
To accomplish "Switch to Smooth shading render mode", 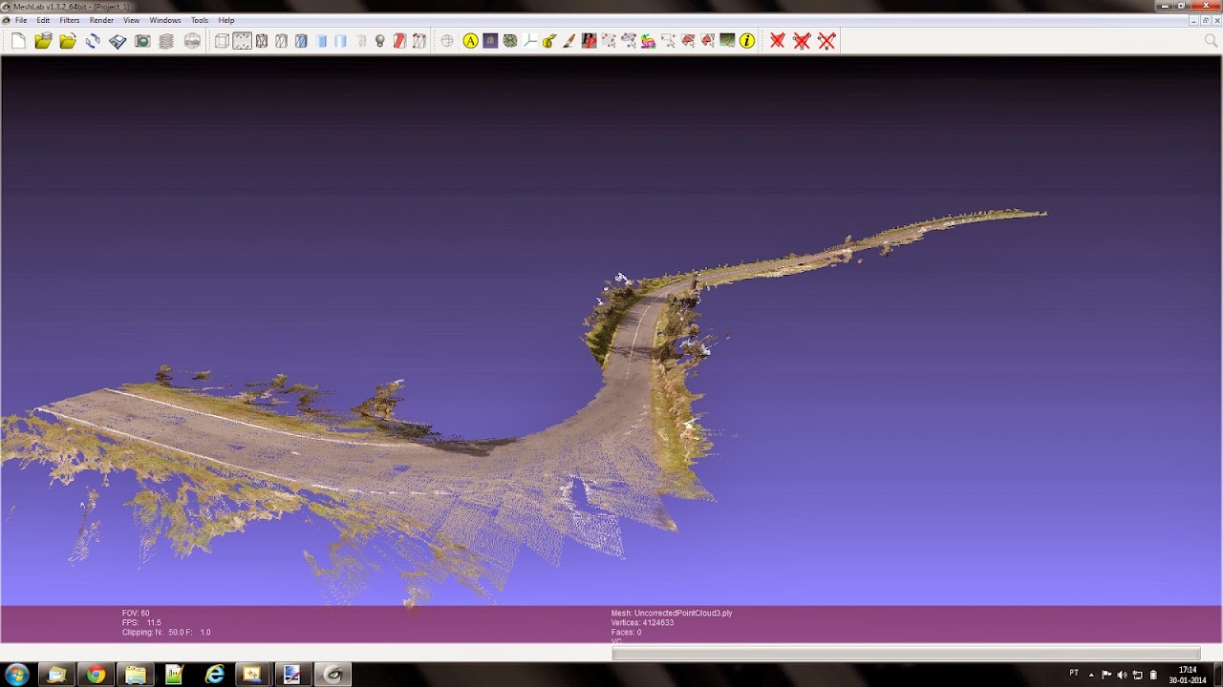I will click(x=340, y=41).
